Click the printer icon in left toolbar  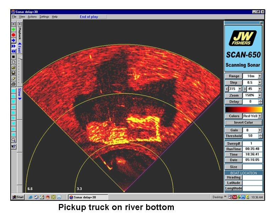pos(13,84)
